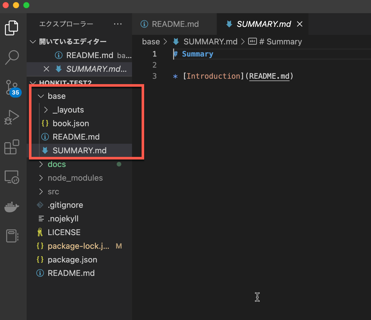The width and height of the screenshot is (371, 320).
Task: Click the info icon on README.md tab
Action: click(144, 24)
